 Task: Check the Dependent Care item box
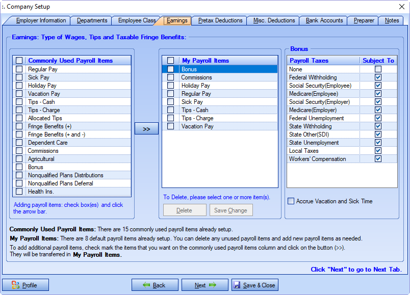click(19, 143)
